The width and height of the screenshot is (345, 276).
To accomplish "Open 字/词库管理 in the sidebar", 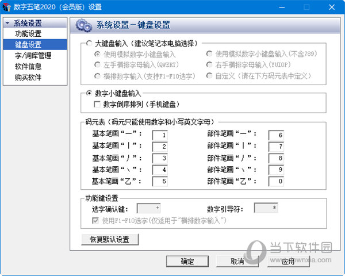I will tap(33, 56).
